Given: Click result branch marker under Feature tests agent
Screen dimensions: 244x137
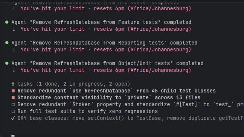Looking at the screenshot, I should click(14, 29).
